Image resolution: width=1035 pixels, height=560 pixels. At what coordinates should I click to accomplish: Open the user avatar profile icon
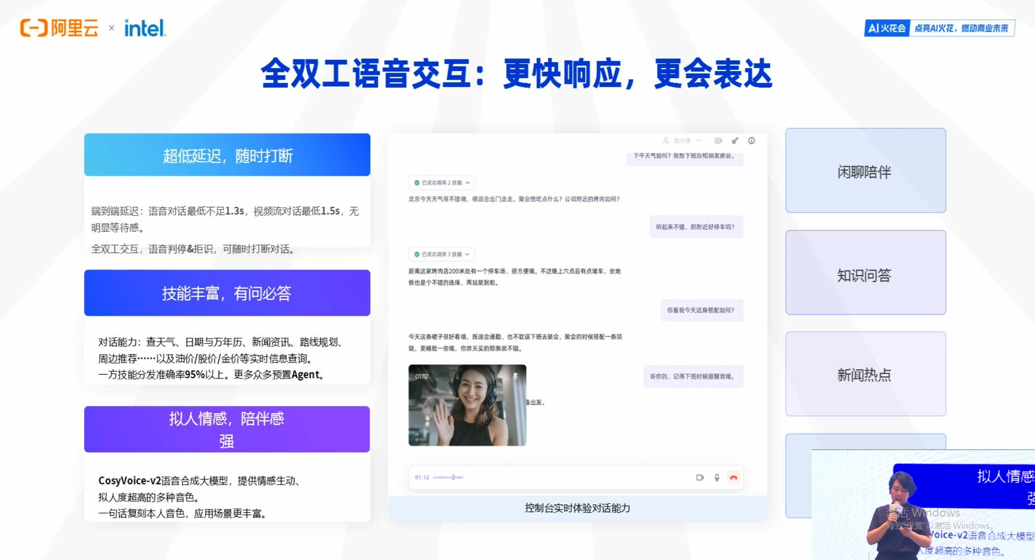pos(666,141)
